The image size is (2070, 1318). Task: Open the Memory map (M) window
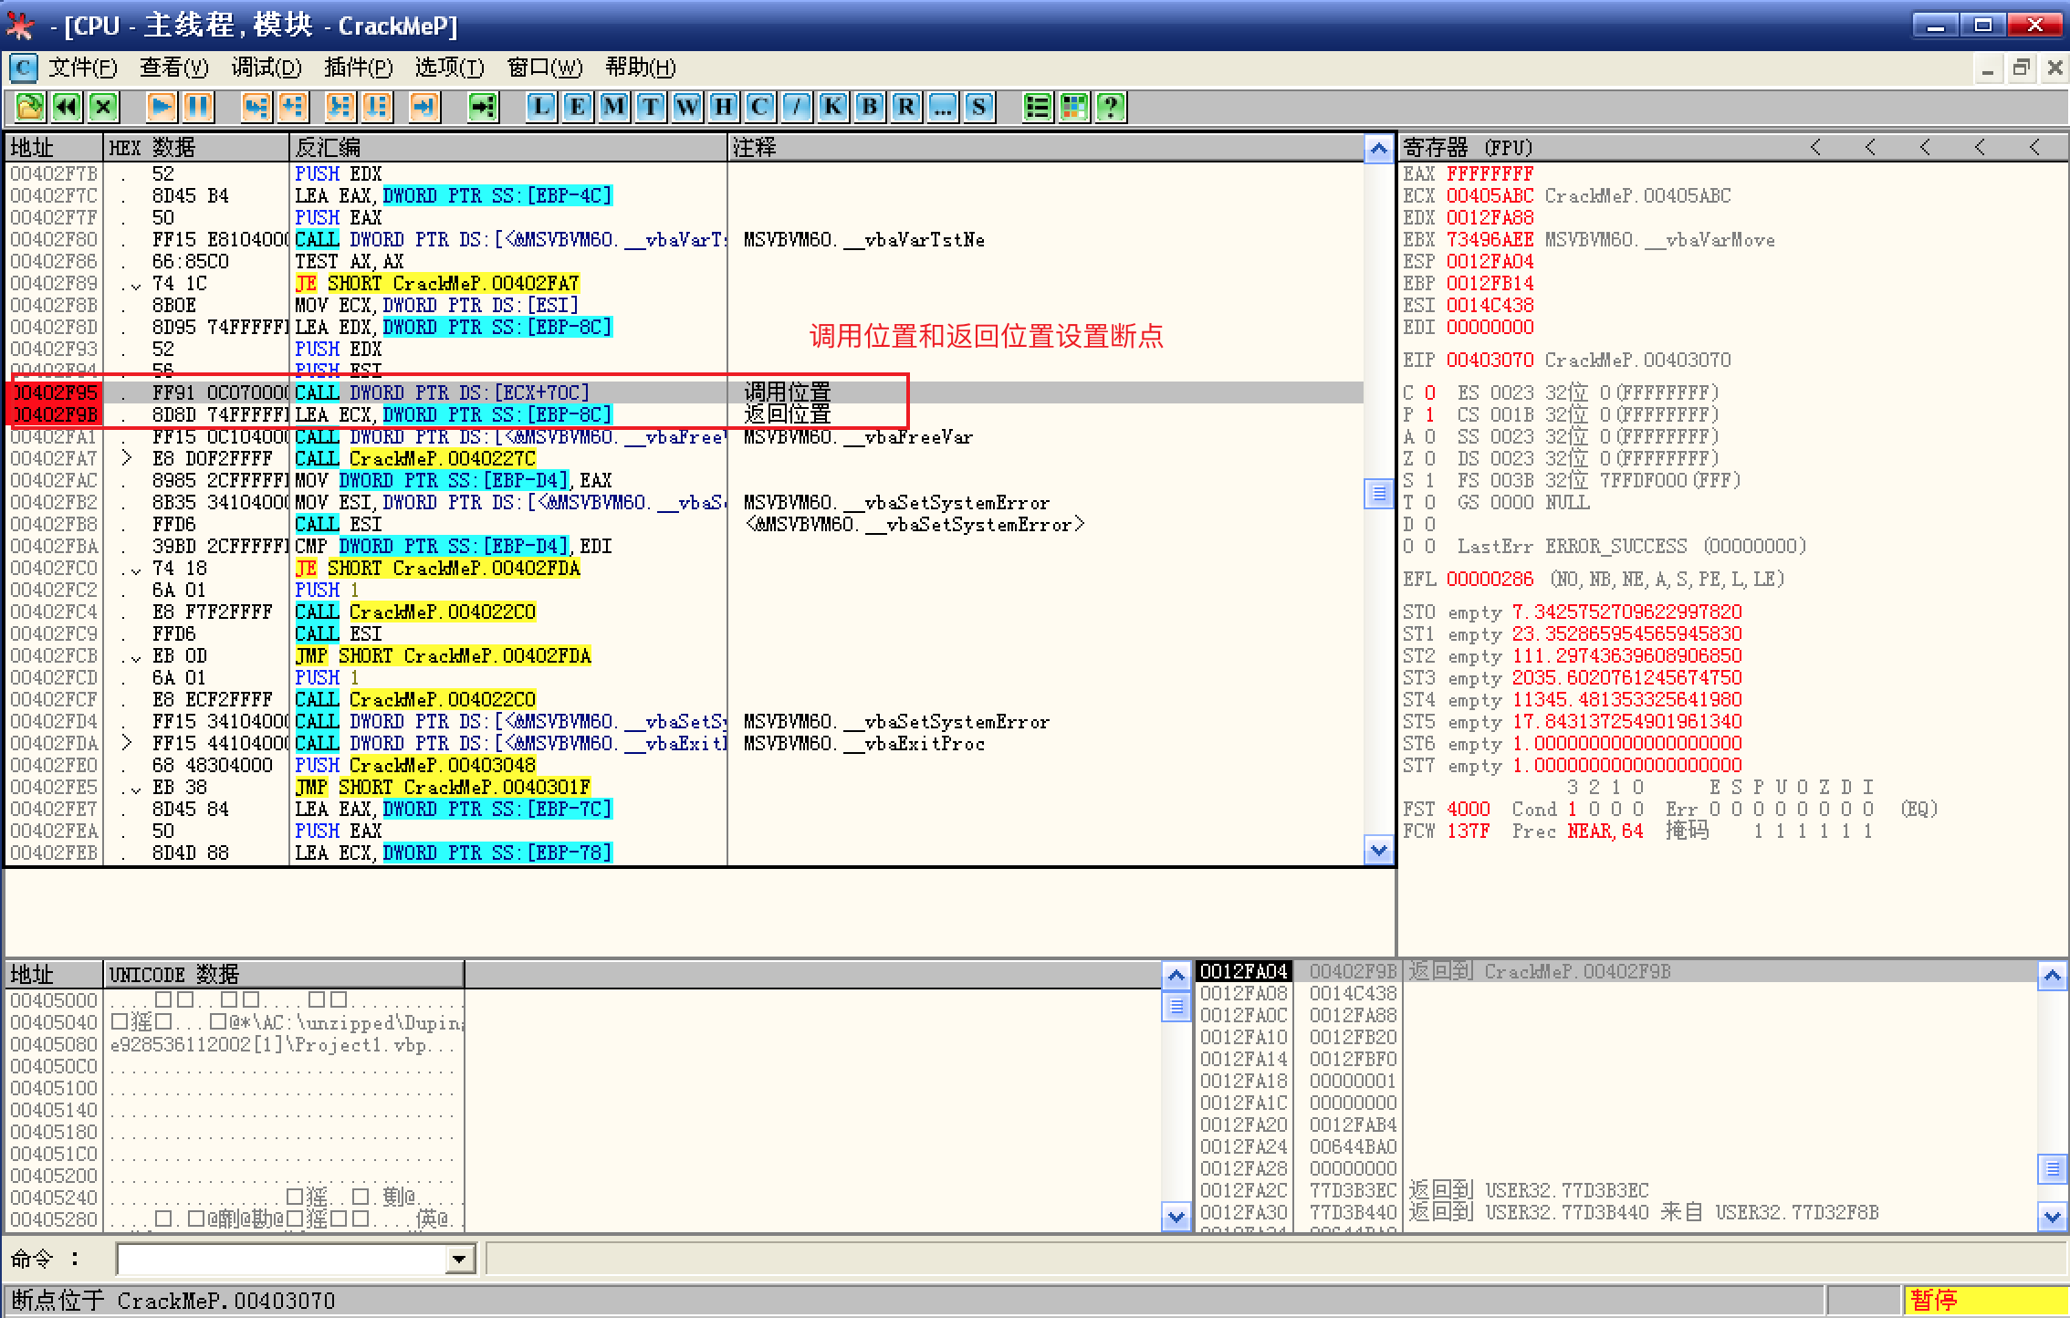pyautogui.click(x=613, y=108)
